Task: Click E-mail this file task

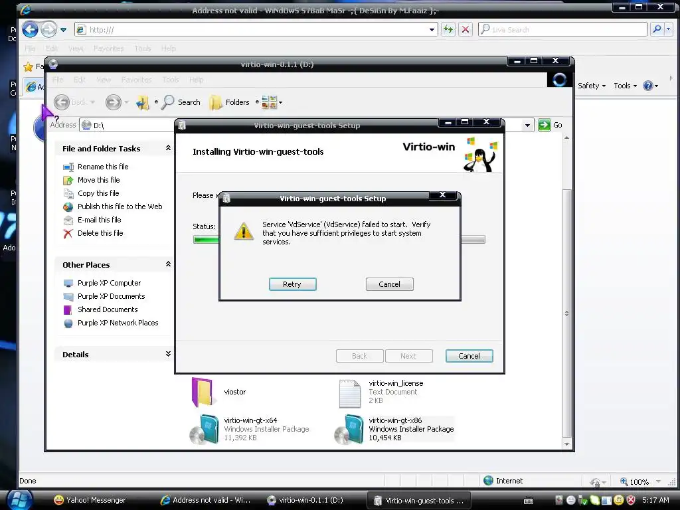Action: (x=100, y=220)
